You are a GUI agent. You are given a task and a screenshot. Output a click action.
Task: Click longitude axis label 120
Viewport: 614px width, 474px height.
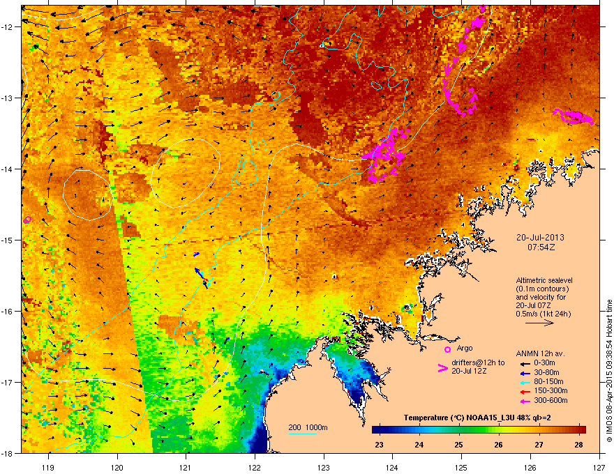117,467
